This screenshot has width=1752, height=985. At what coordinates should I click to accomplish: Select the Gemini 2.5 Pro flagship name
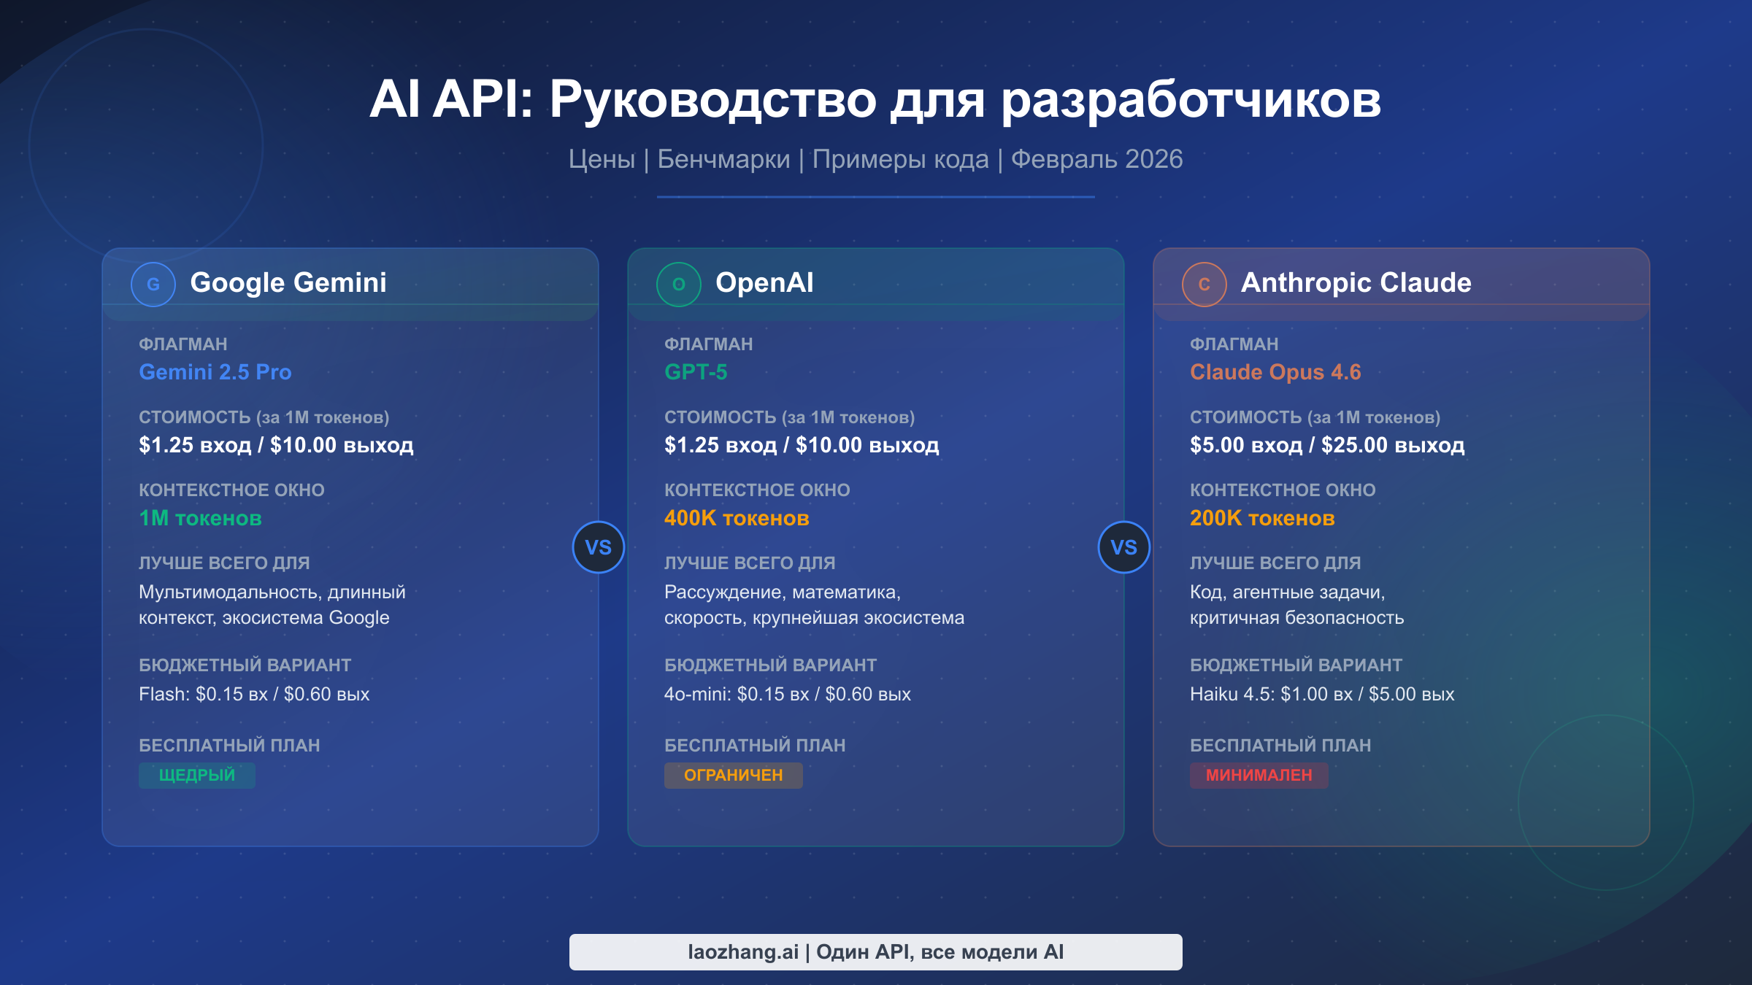click(x=215, y=372)
